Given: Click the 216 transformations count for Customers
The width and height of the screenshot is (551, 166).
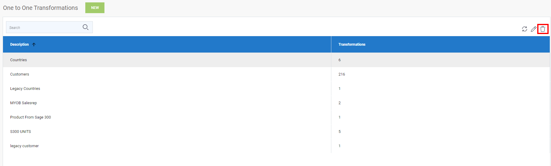Looking at the screenshot, I should (x=342, y=74).
